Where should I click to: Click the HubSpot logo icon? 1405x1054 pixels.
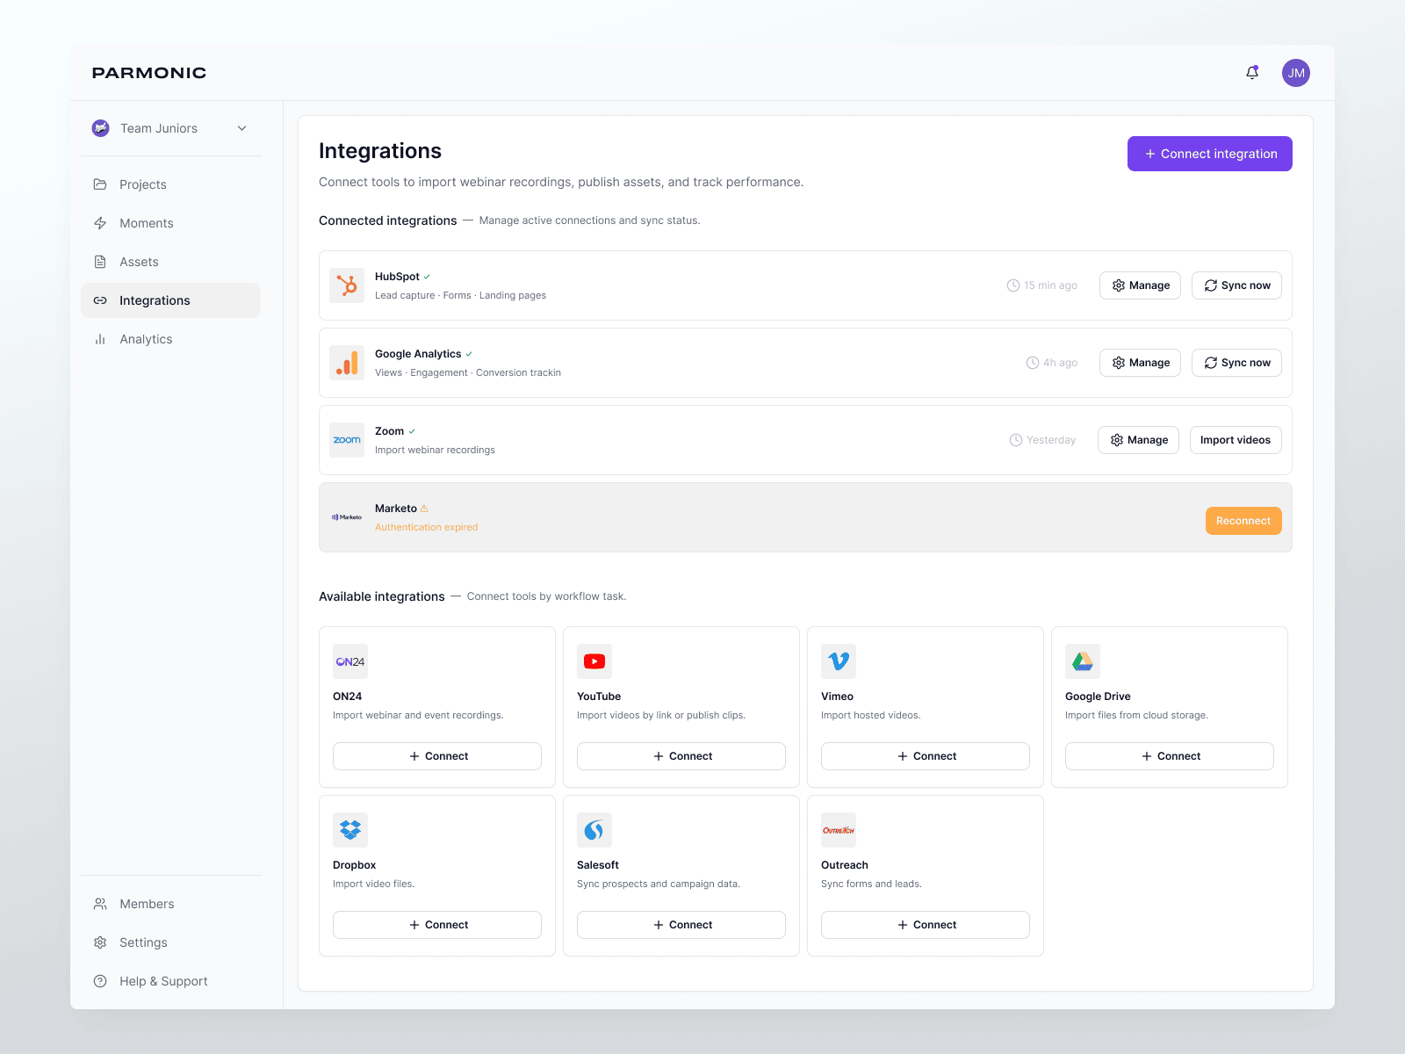pyautogui.click(x=347, y=285)
